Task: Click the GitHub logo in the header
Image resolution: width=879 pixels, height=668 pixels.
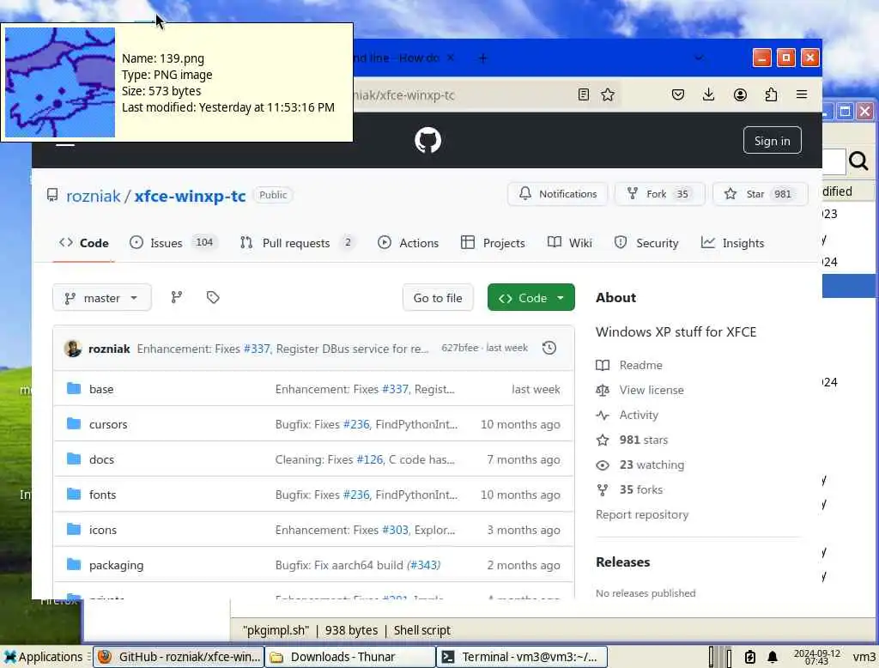Action: (x=427, y=140)
